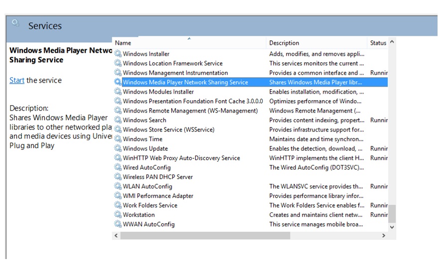Click 'The Wired AutoConfig (DOT3SVC)...' description
Viewport: 448px width, 269px height.
tap(316, 167)
